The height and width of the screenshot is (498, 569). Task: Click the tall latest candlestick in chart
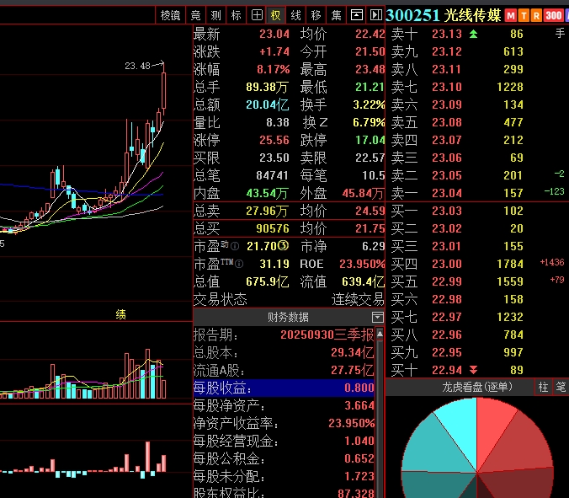(x=163, y=89)
